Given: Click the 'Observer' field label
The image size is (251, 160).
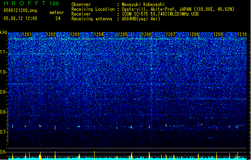Looking at the screenshot, I should [81, 4].
